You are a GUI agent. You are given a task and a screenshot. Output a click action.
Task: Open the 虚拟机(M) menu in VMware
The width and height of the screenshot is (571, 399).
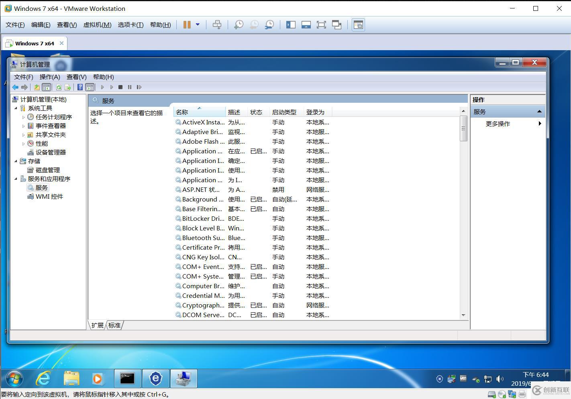click(x=97, y=25)
